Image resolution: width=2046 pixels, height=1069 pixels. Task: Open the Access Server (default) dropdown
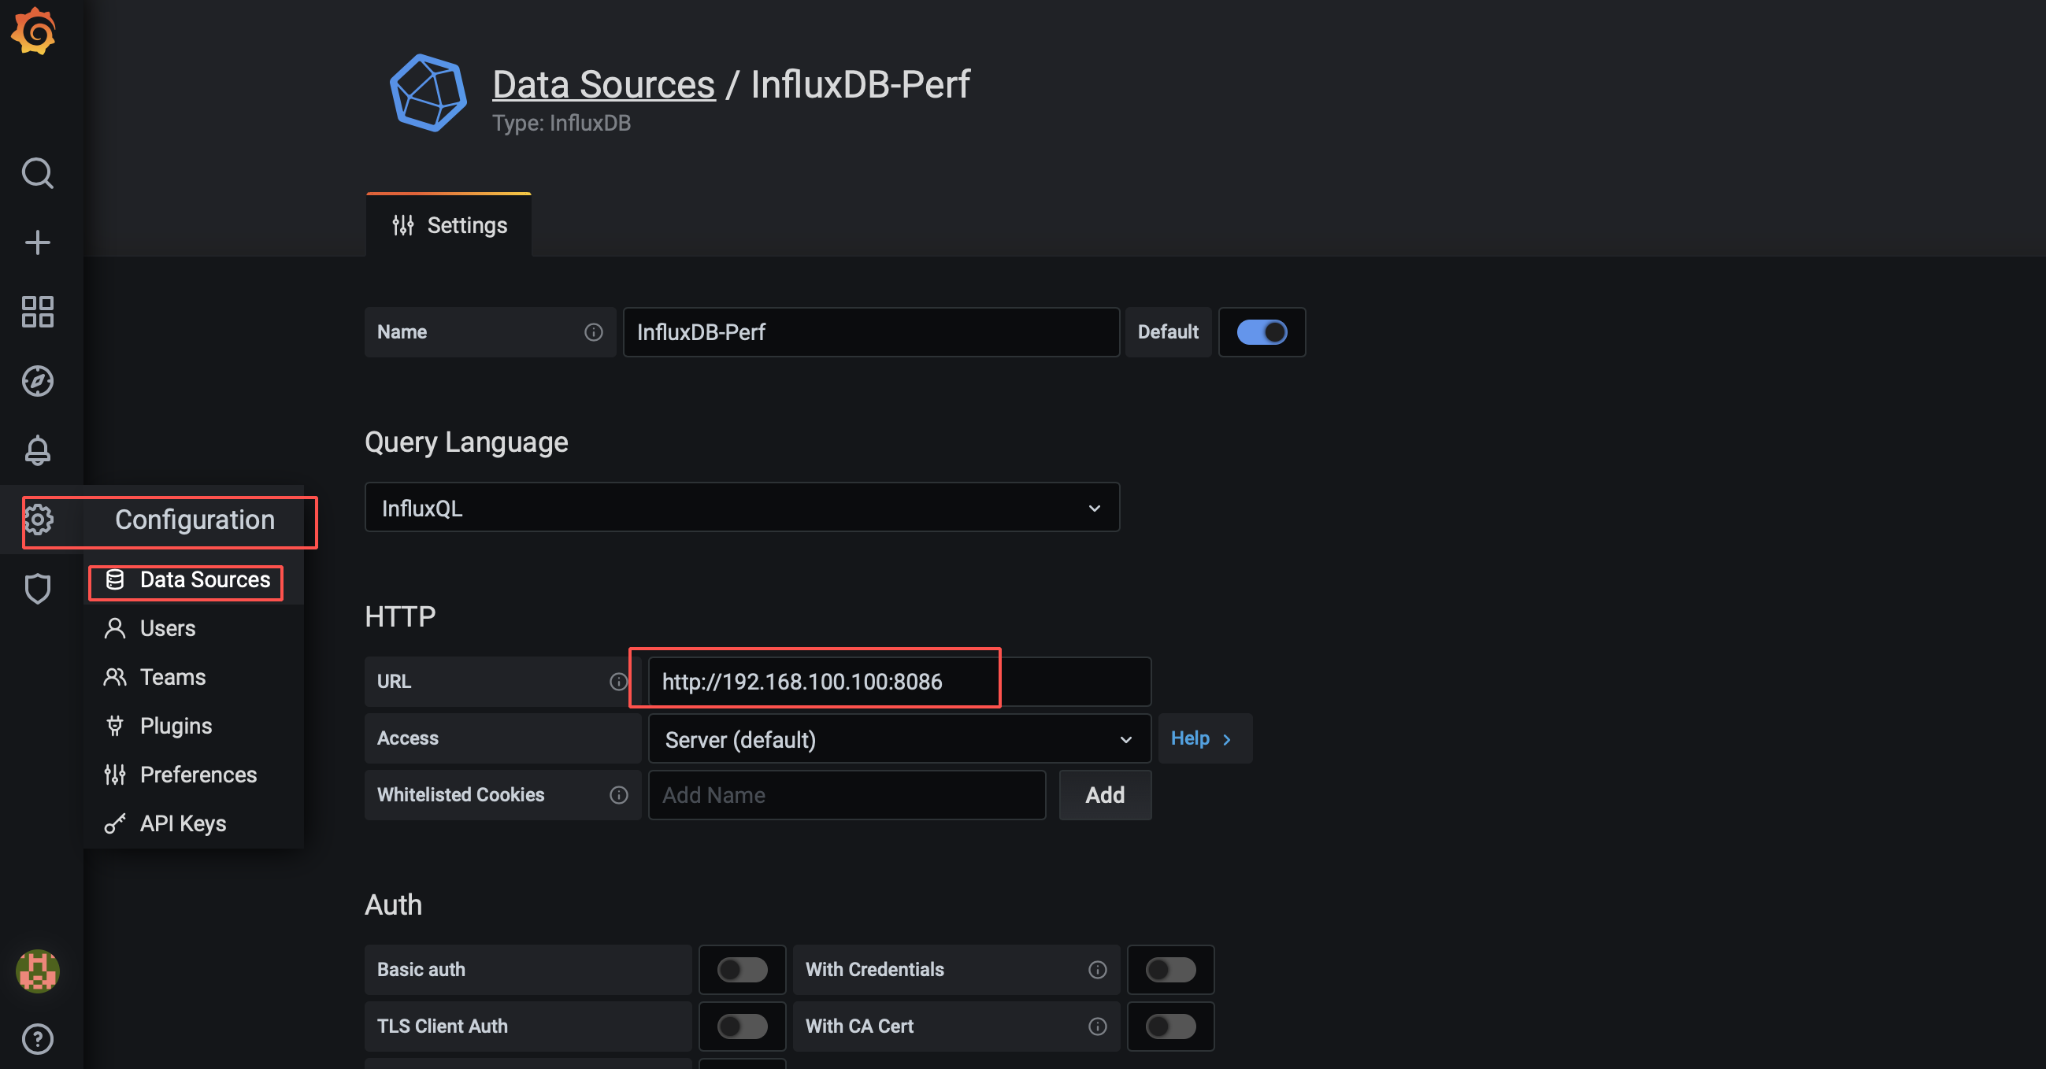899,740
